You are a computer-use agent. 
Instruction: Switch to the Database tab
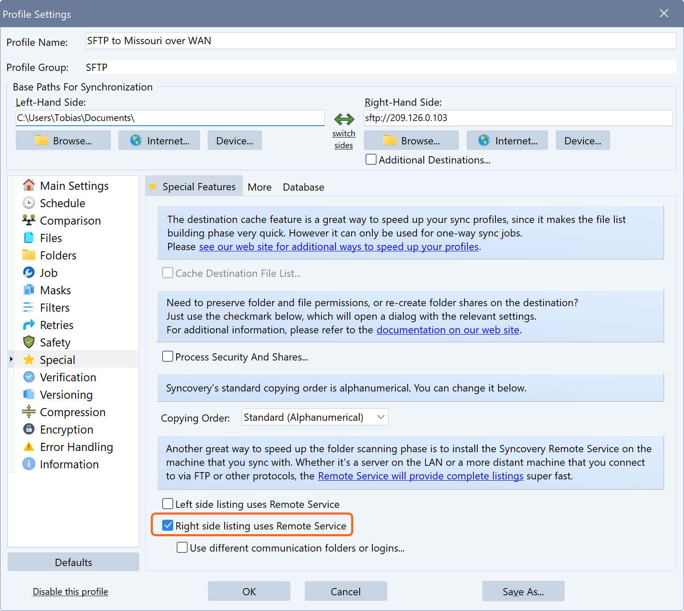tap(303, 187)
